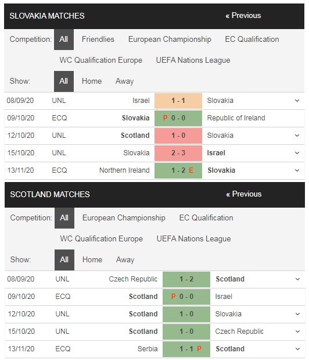Image resolution: width=309 pixels, height=360 pixels.
Task: Expand the Serbia 1-1 Scotland match row
Action: point(297,349)
